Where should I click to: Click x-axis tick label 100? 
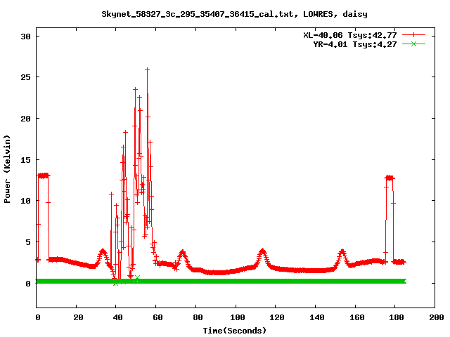[238, 317]
